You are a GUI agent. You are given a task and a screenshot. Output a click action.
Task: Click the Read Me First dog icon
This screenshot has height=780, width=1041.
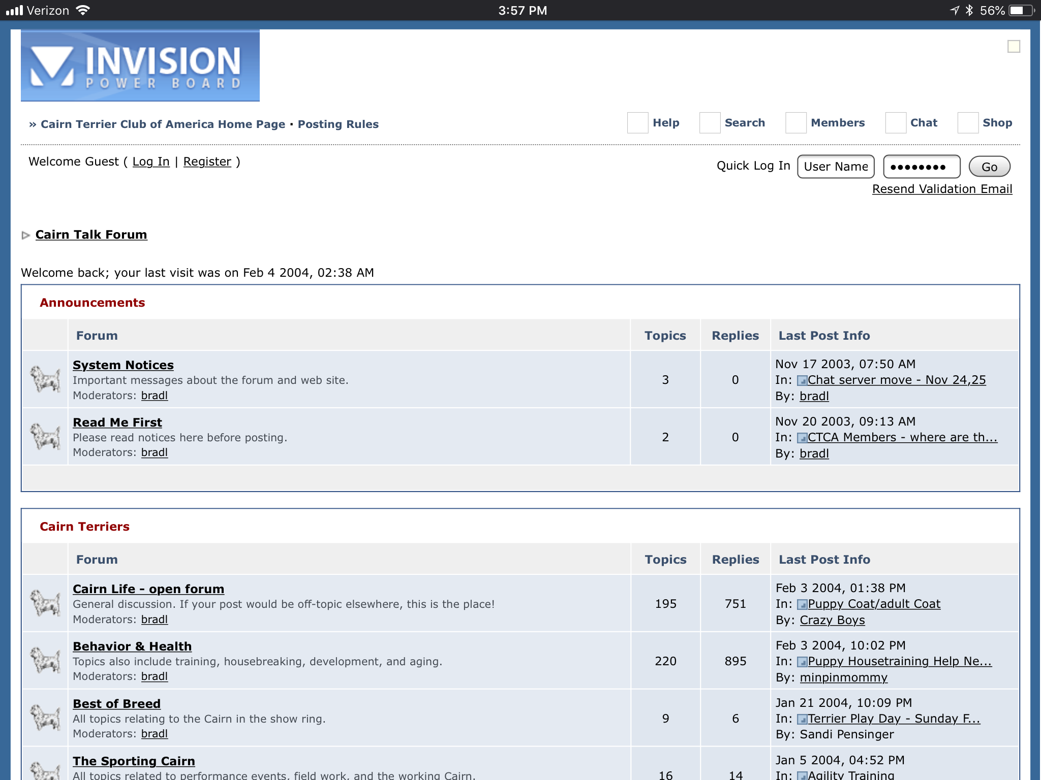(x=45, y=436)
